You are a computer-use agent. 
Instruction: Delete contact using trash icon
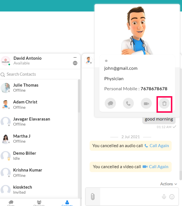pyautogui.click(x=164, y=103)
